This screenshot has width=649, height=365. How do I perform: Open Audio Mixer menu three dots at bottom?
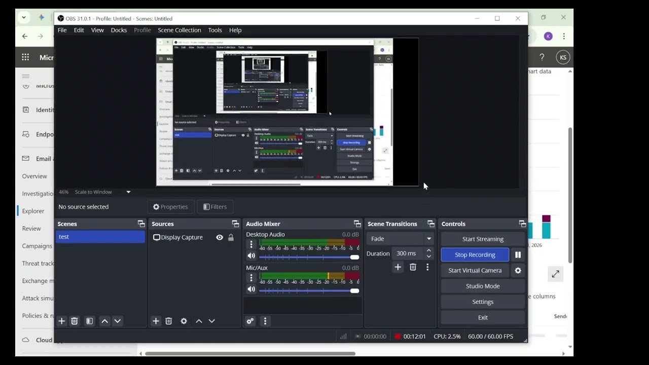265,321
